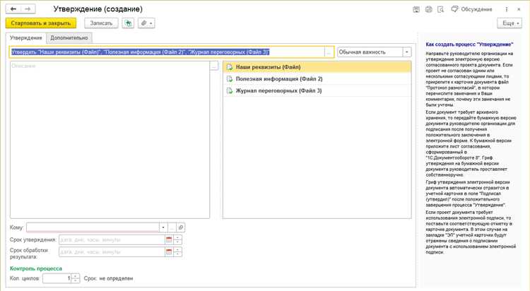Click the Описание text area
Viewport: 530px width, 291px height.
pos(110,140)
